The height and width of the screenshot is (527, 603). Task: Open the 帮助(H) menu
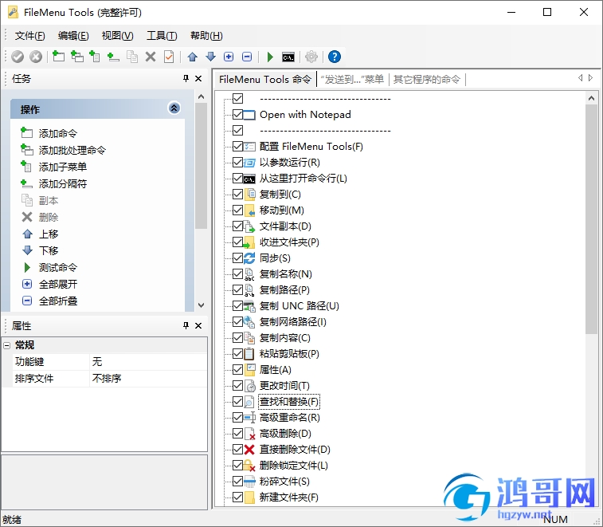pos(206,36)
